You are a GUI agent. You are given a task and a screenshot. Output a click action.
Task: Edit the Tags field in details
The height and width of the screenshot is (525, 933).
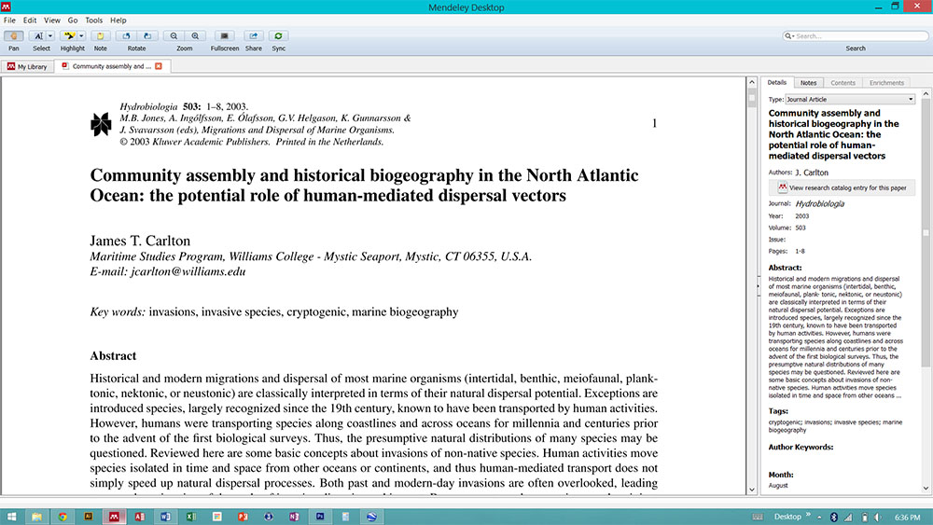point(835,426)
